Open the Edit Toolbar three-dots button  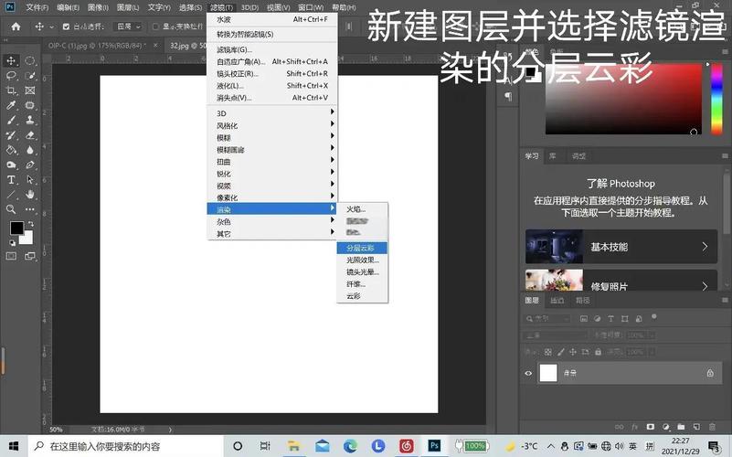(x=30, y=209)
